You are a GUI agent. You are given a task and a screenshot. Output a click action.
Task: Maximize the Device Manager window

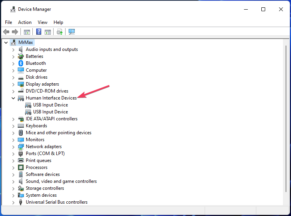(263, 9)
